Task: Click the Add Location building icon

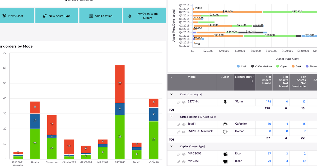Action: pos(91,16)
